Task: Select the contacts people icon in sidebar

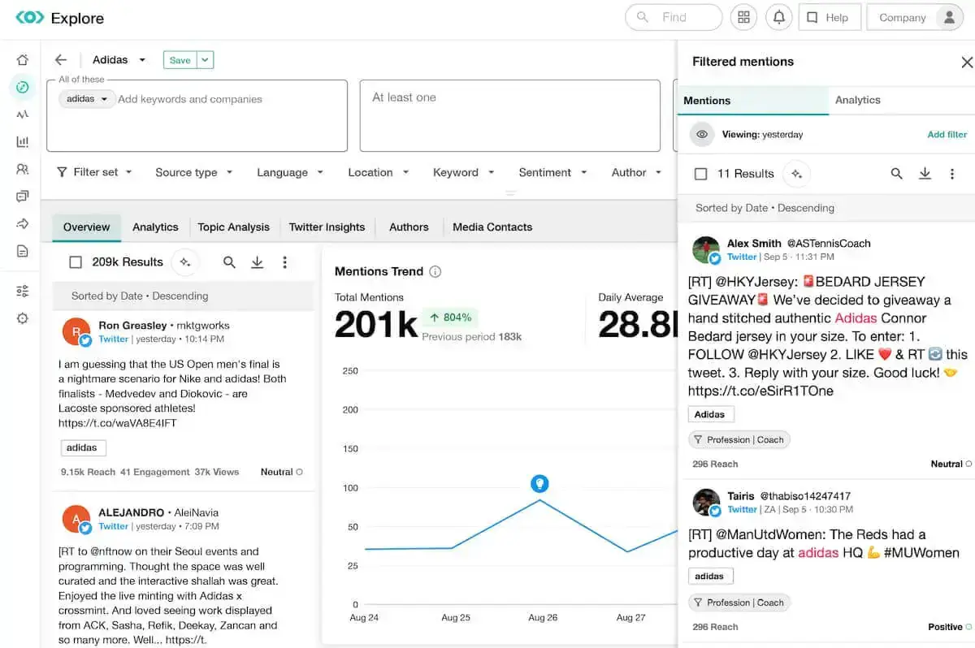Action: click(x=22, y=168)
